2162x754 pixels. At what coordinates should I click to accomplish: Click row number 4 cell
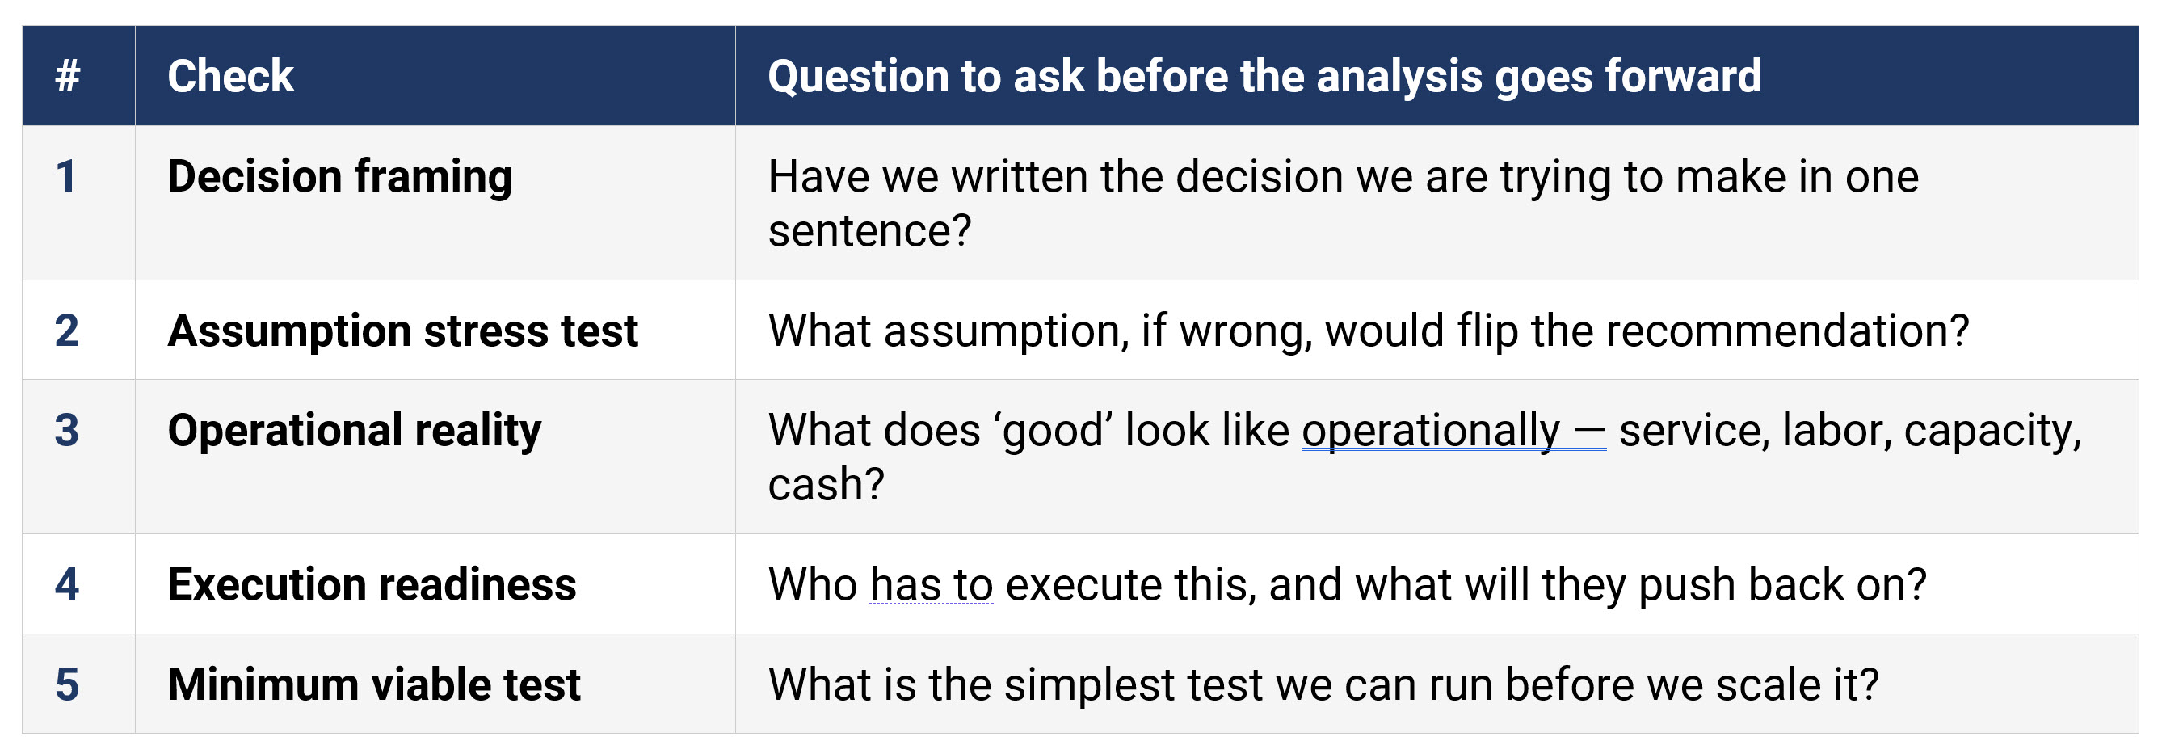[67, 584]
